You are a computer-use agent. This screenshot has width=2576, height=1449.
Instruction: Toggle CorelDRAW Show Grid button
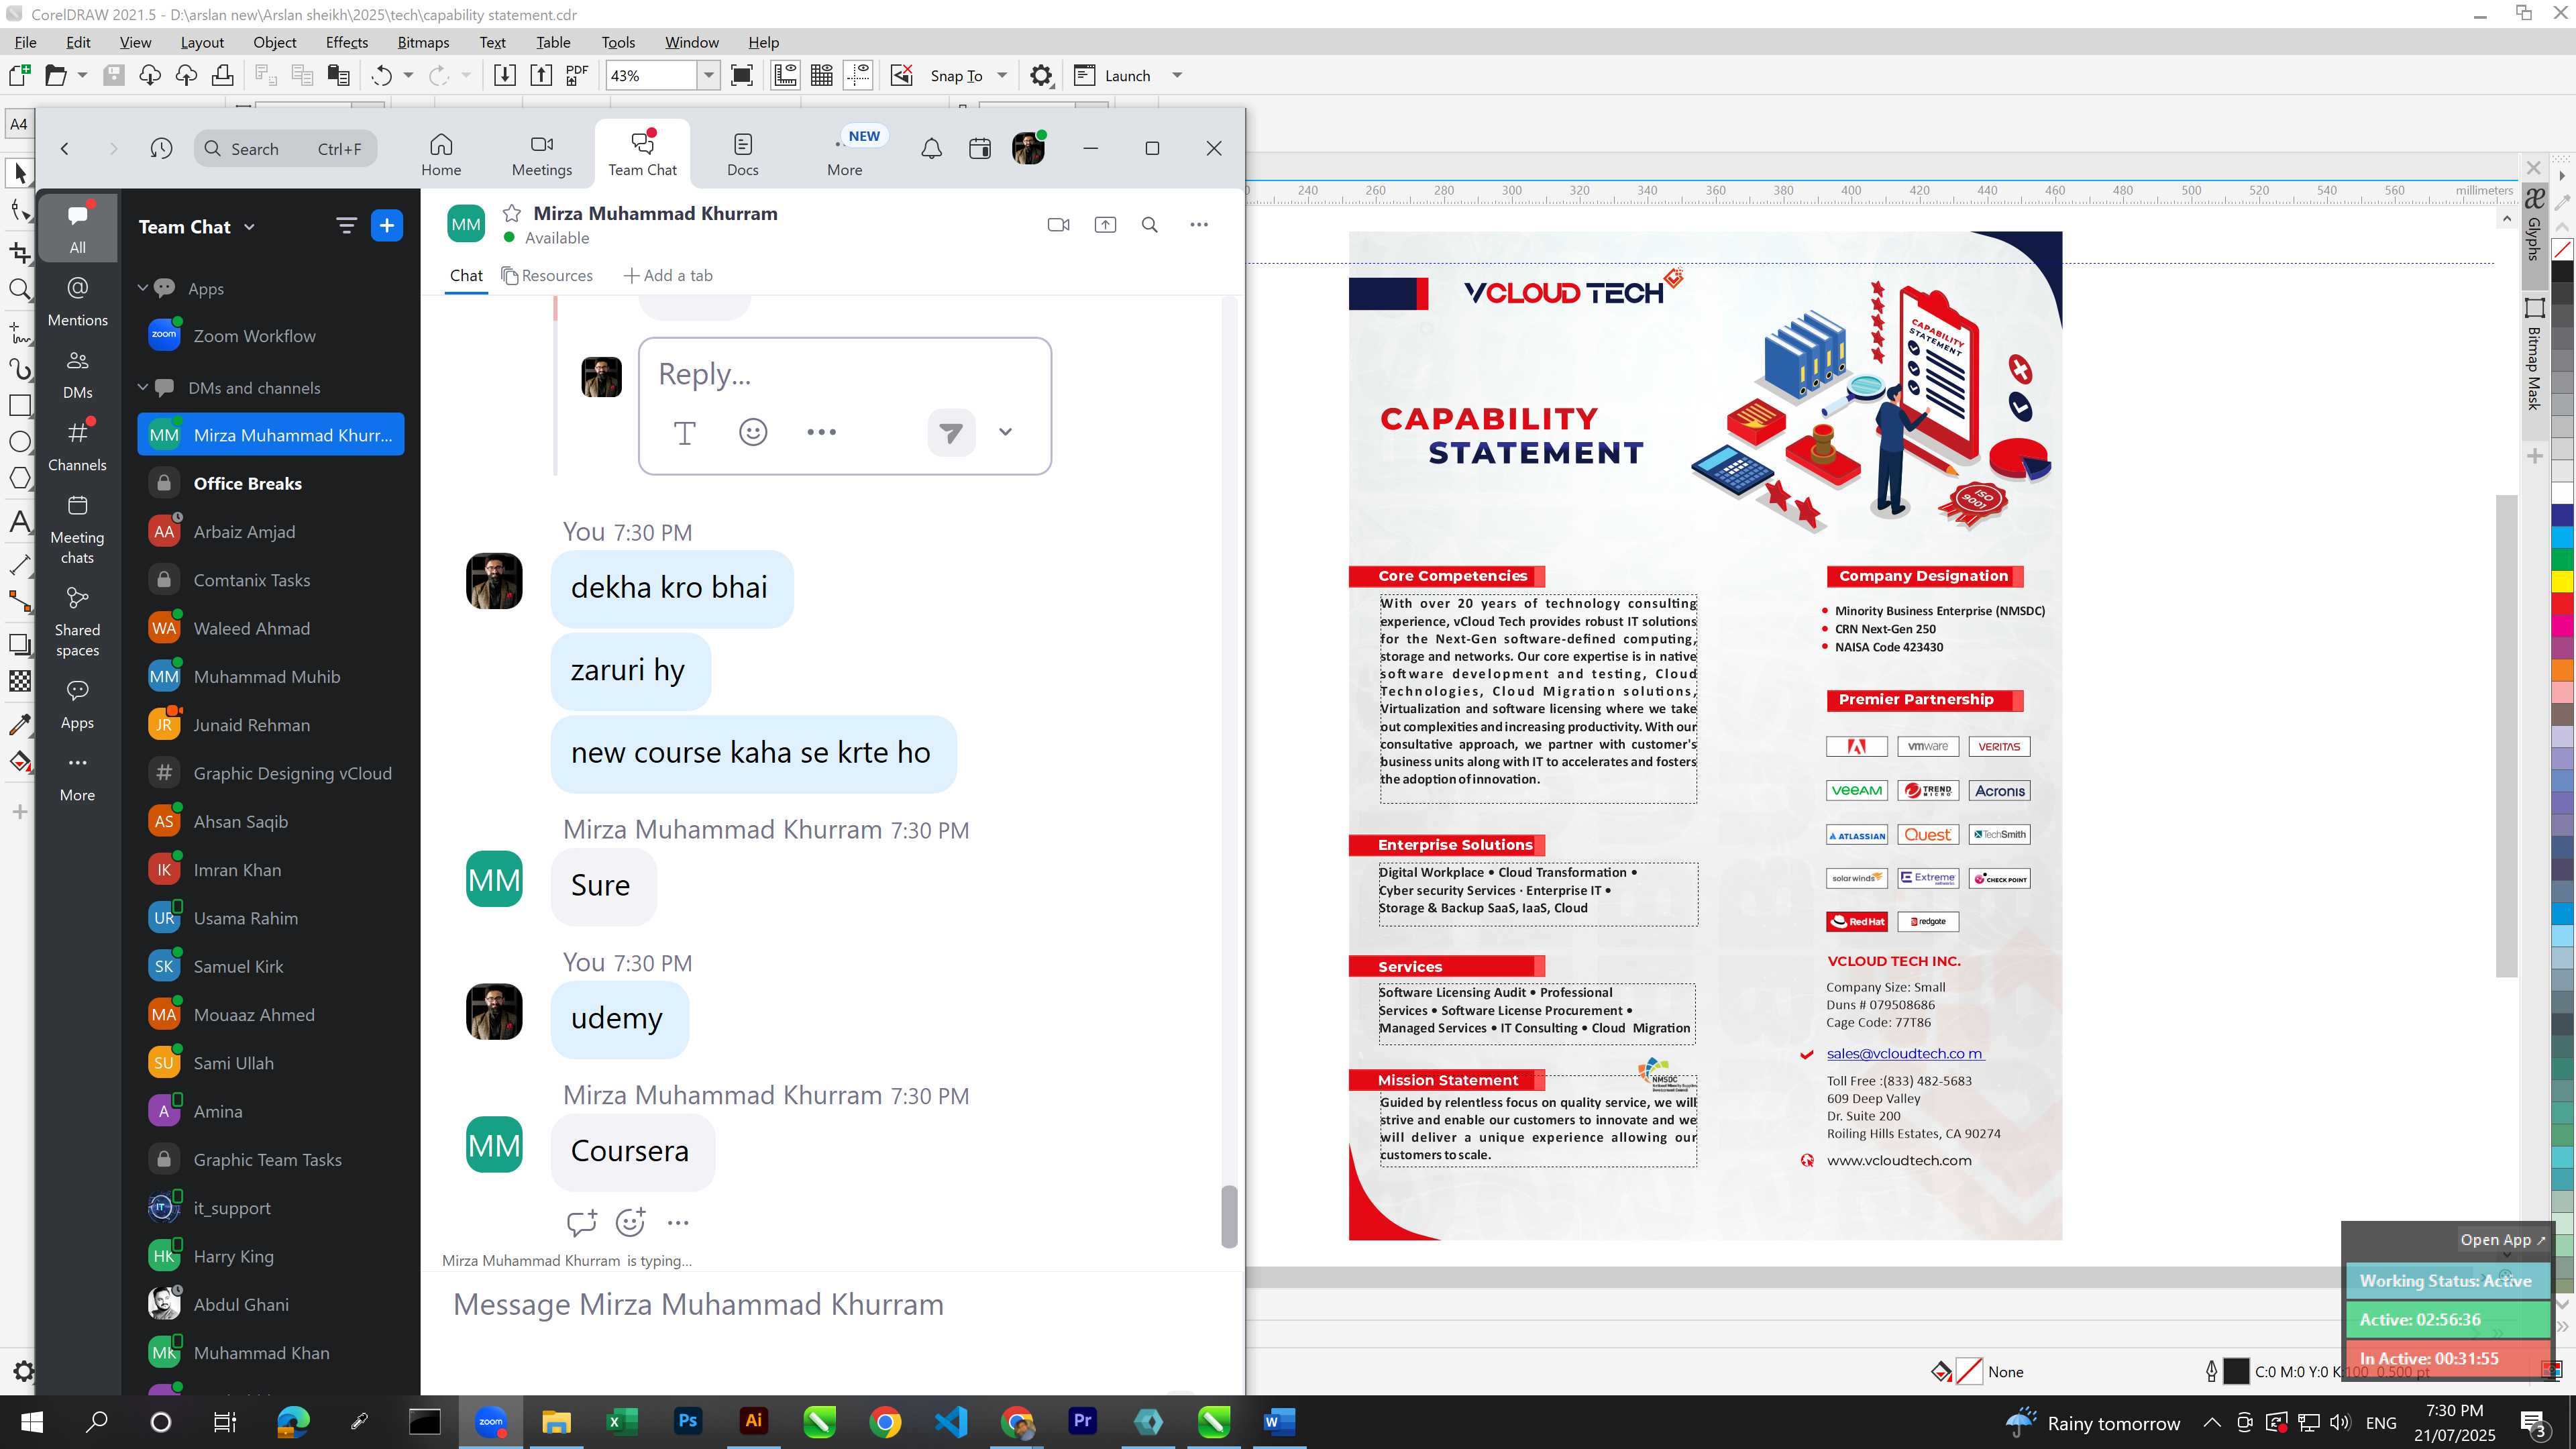(x=822, y=76)
